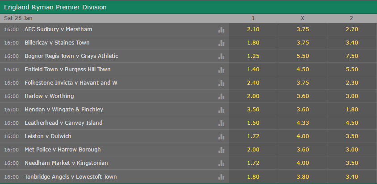Image resolution: width=377 pixels, height=184 pixels.
Task: Select home win odds 2.10 for AFC Sudbury
Action: (253, 29)
